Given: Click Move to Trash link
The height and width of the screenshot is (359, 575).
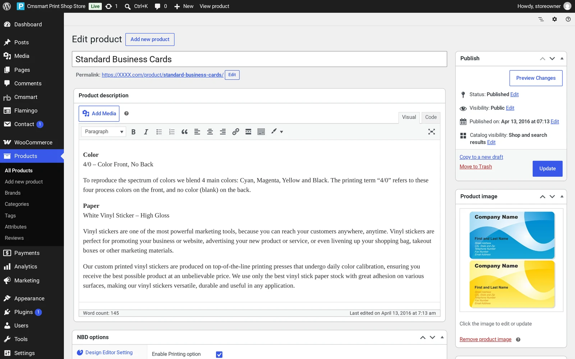Looking at the screenshot, I should [475, 167].
